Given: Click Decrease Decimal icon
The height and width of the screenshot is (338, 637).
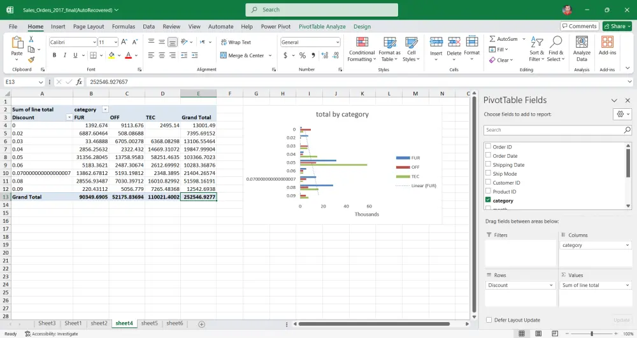Looking at the screenshot, I should pyautogui.click(x=336, y=55).
